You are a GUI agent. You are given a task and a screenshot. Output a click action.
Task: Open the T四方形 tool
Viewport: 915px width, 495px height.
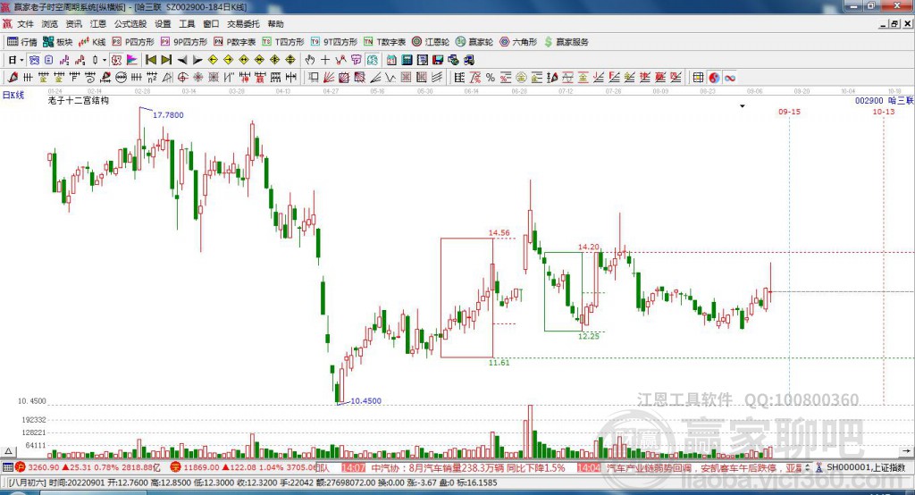click(283, 42)
